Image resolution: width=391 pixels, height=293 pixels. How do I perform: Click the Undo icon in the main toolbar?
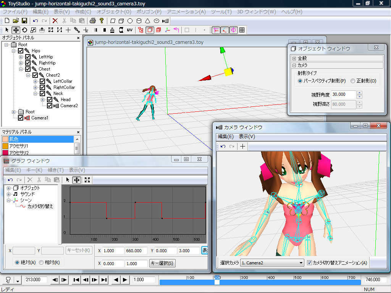[36, 21]
